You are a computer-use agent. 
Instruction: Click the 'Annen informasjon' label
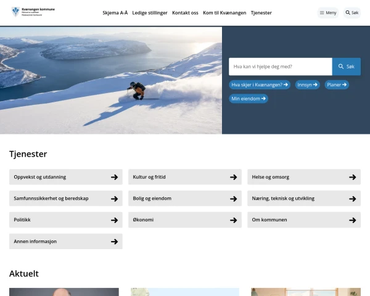tap(35, 242)
